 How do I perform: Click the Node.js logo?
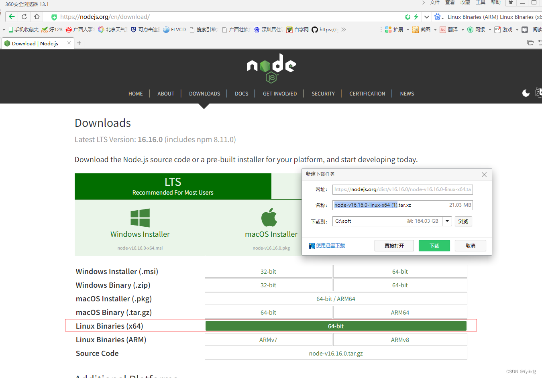(271, 68)
